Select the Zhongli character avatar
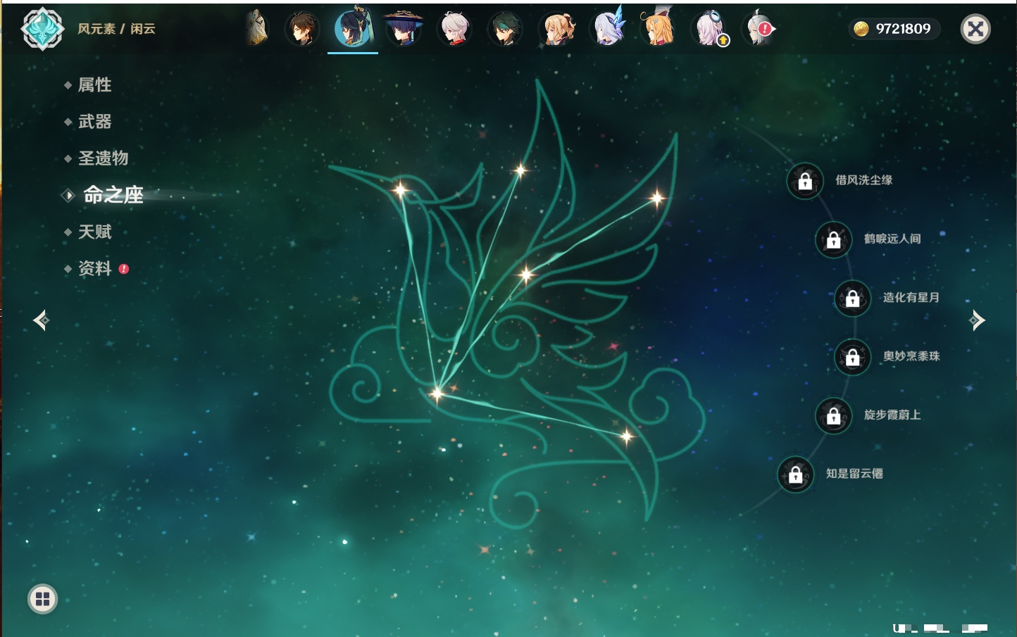 click(302, 29)
